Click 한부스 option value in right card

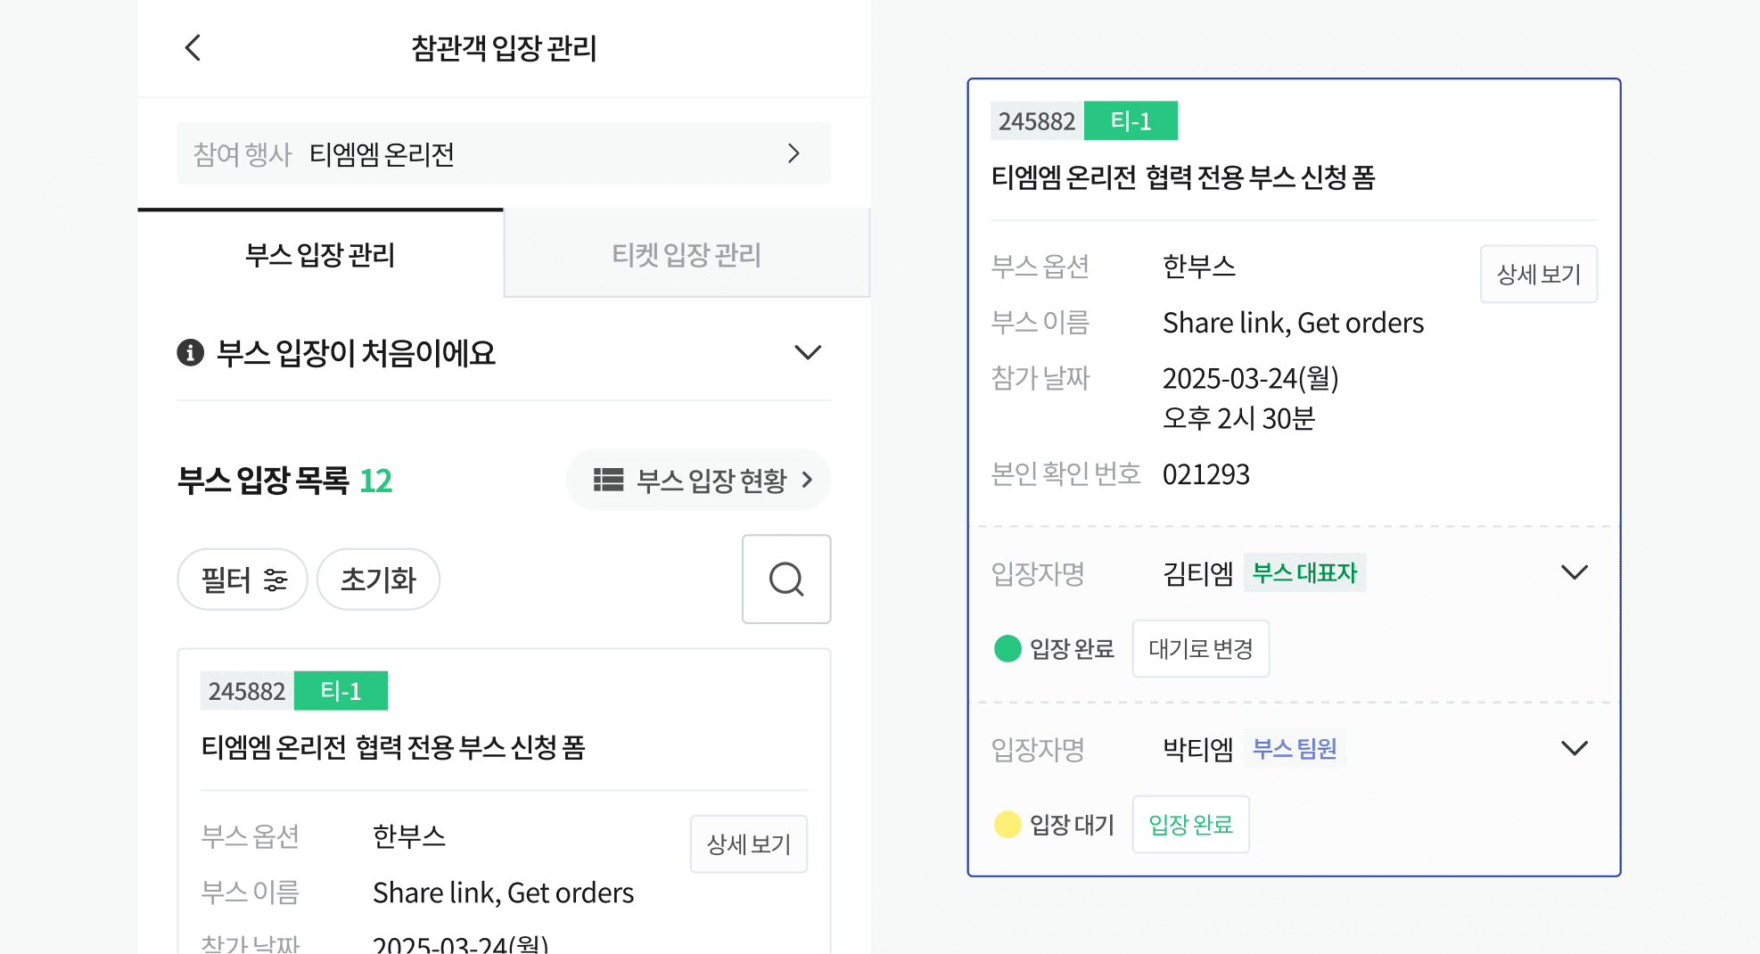[1199, 267]
